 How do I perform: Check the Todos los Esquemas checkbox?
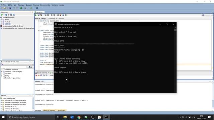[x=4, y=70]
